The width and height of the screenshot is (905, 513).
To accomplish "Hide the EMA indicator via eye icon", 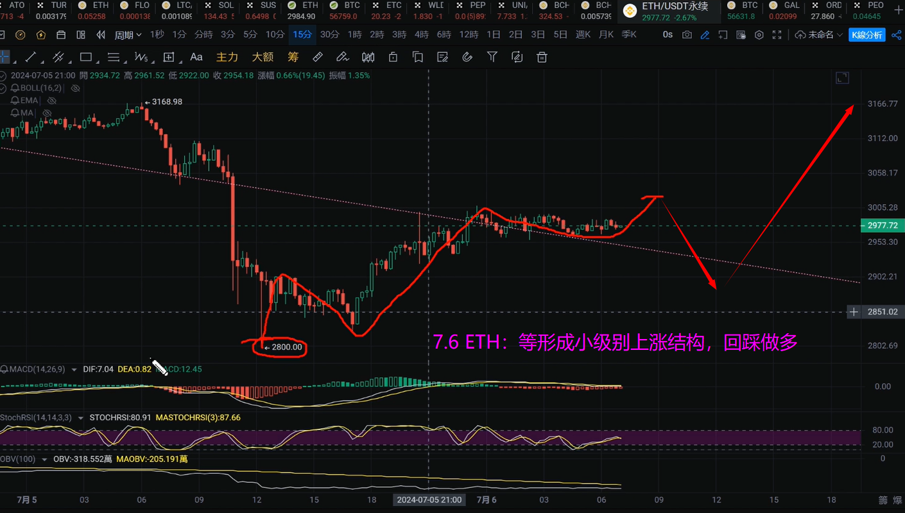I will point(53,101).
